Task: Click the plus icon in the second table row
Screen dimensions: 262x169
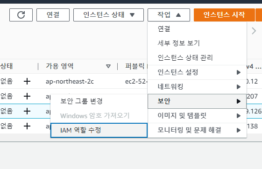Action: 27,96
